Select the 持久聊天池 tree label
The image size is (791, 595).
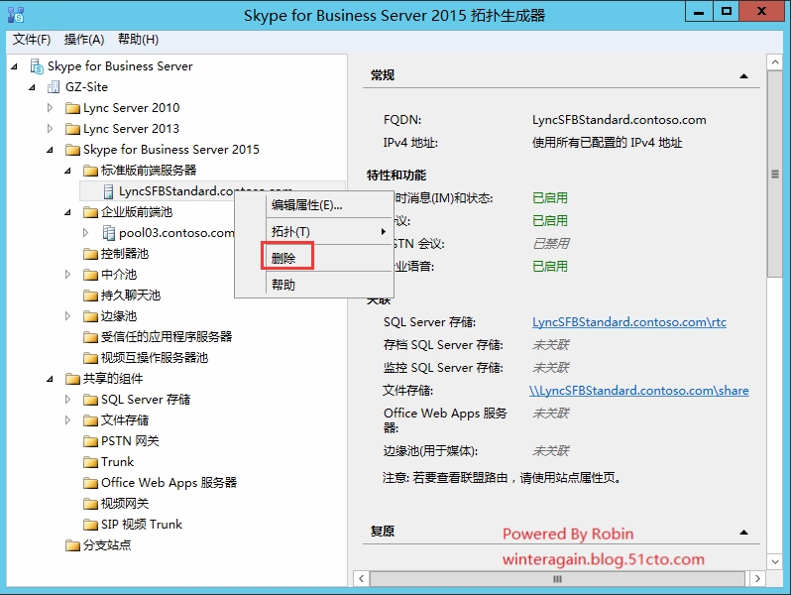[131, 296]
